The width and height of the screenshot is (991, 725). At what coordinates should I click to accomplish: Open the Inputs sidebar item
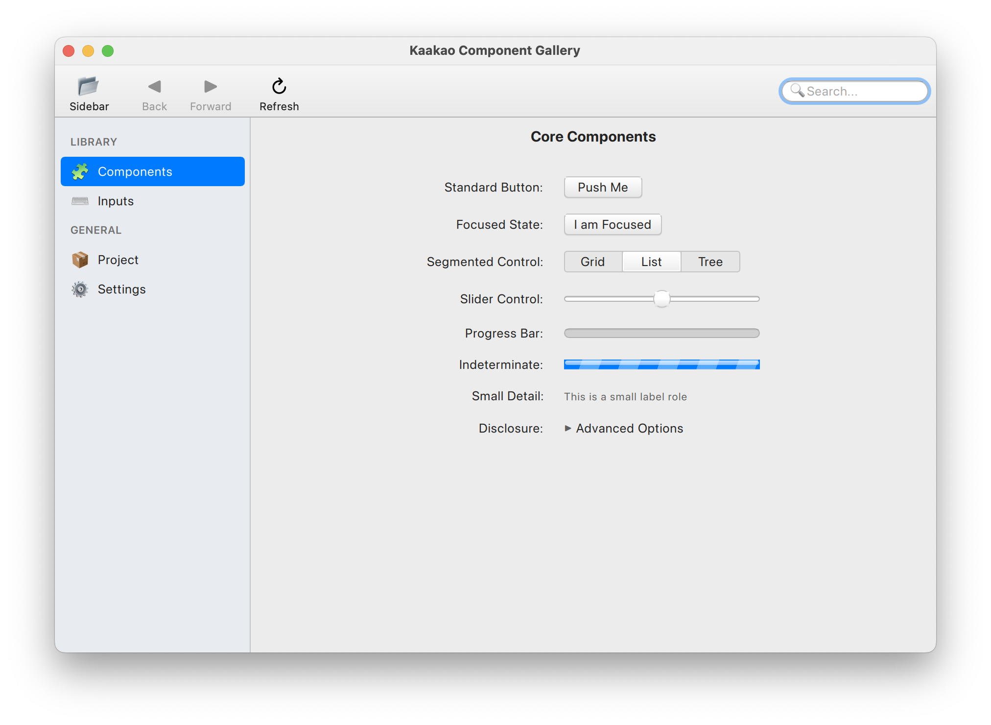click(x=153, y=201)
